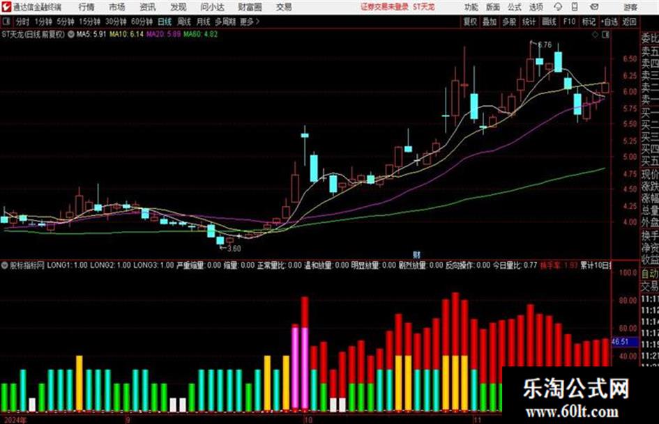
Task: Click the MA5: 5.91 label
Action: tap(91, 34)
